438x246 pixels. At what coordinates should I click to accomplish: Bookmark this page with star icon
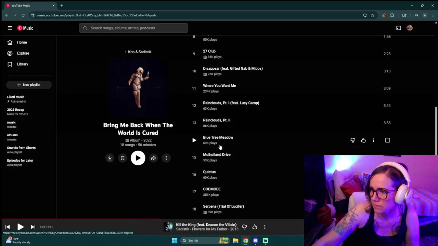(372, 15)
